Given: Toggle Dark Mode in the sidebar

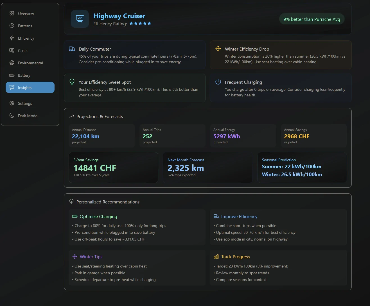Looking at the screenshot, I should tap(30, 116).
